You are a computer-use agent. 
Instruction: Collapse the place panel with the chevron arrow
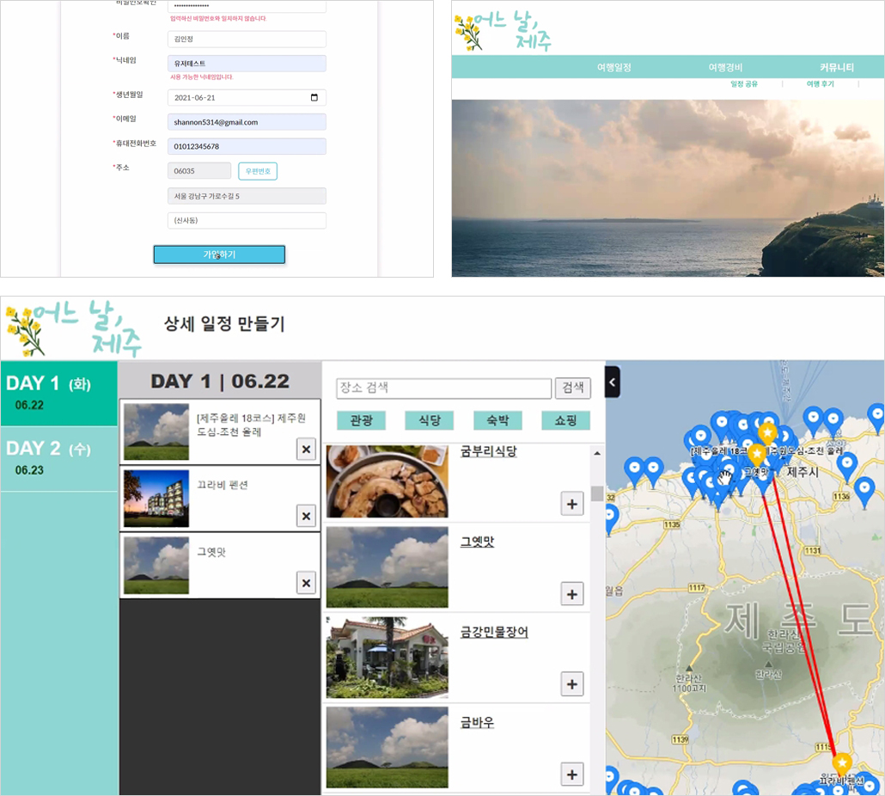coord(613,383)
